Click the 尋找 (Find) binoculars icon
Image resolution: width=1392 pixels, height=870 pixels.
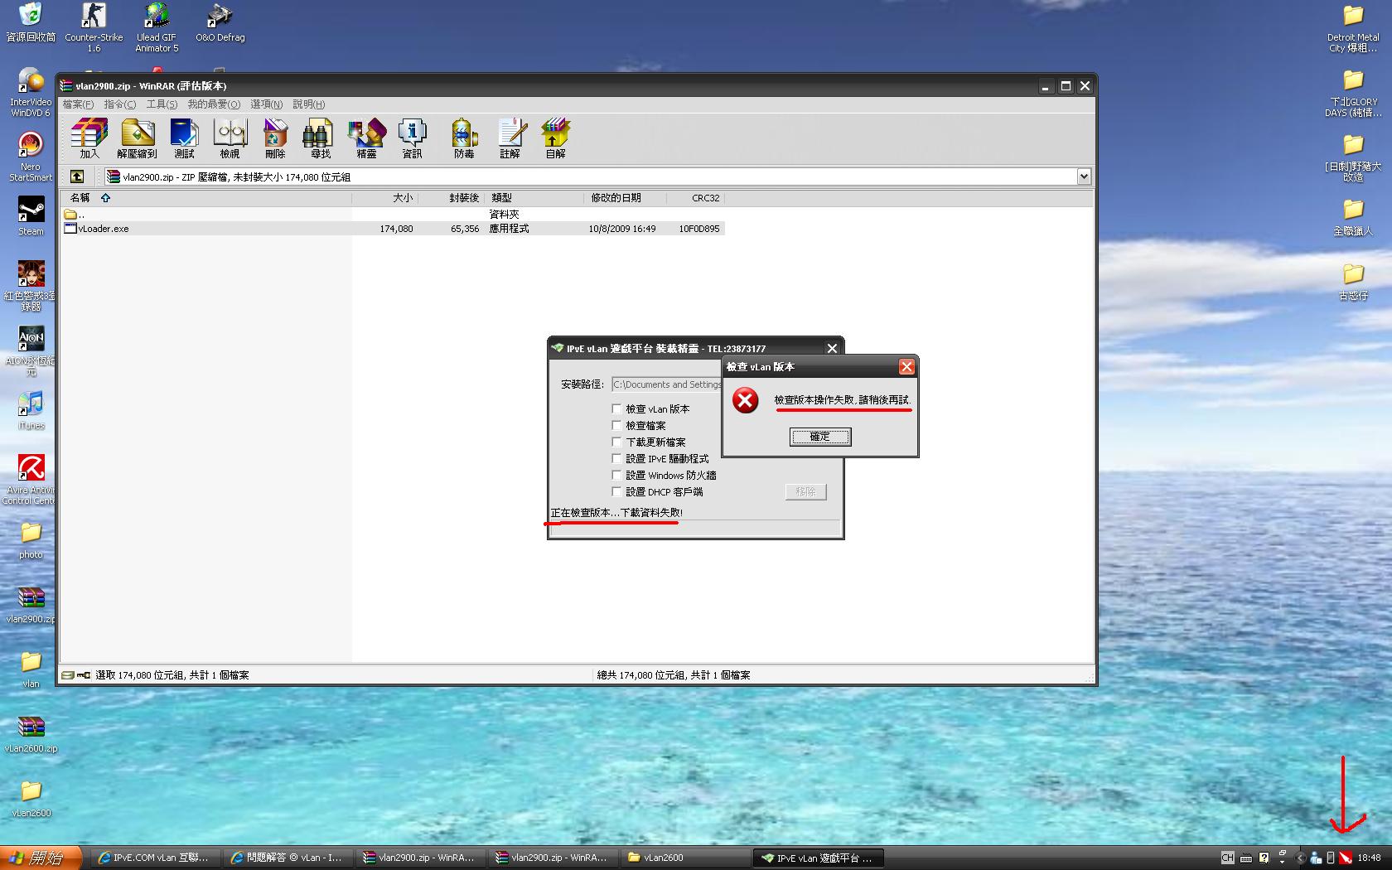(x=320, y=138)
